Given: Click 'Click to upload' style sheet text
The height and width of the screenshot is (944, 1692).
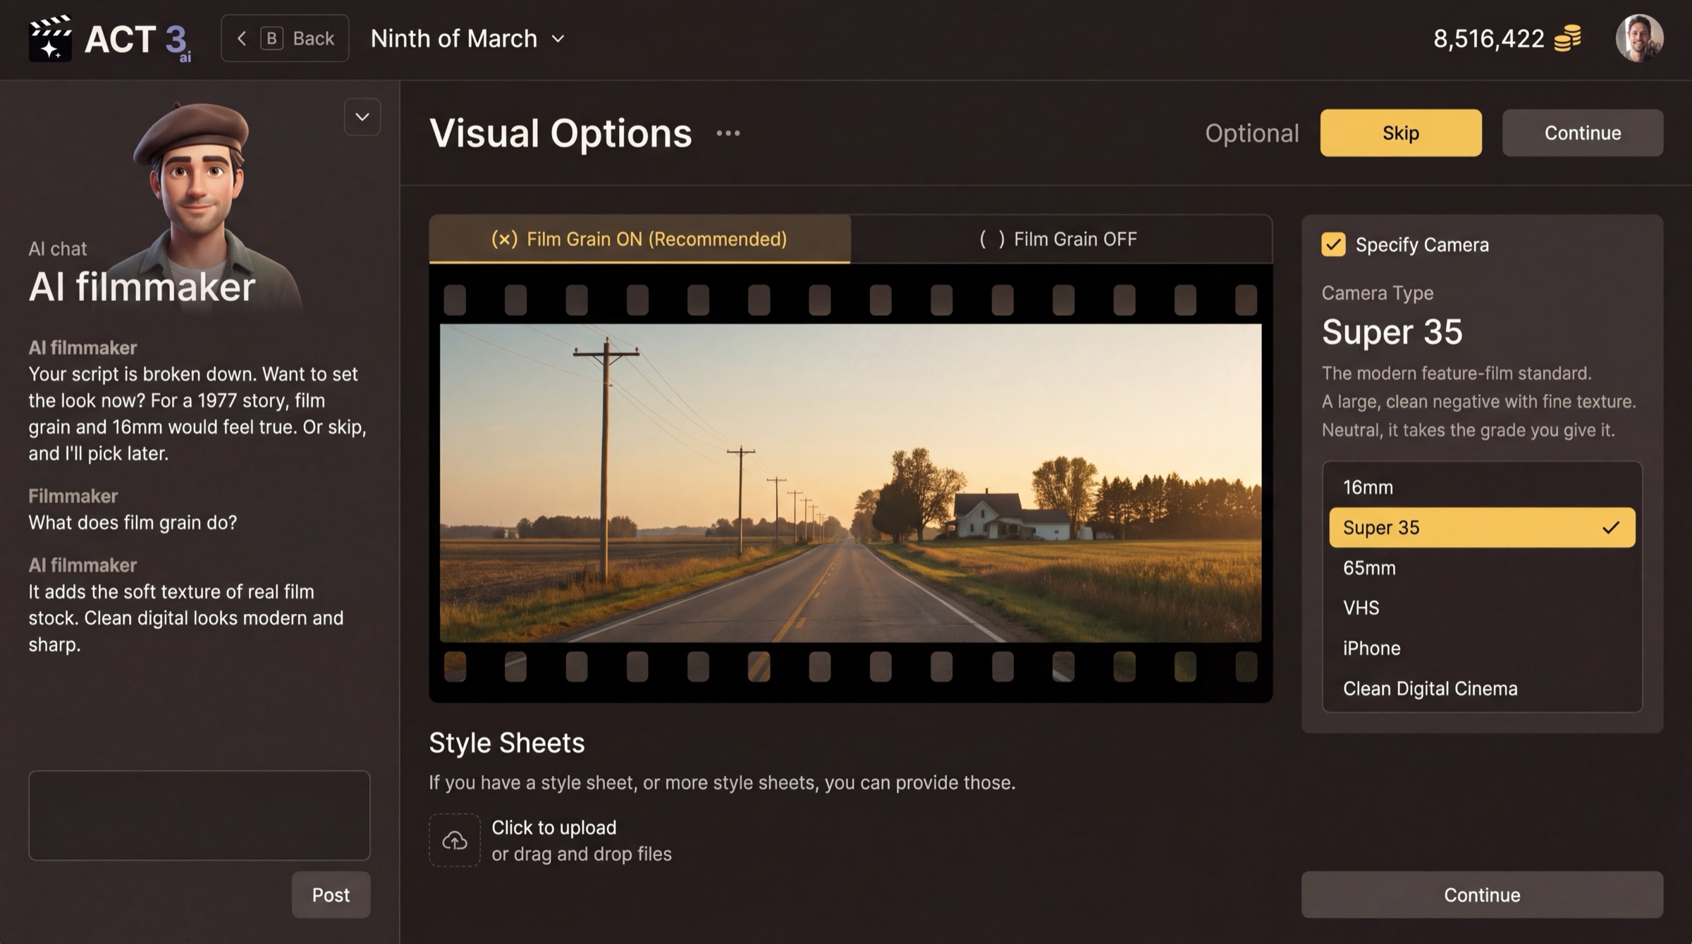Looking at the screenshot, I should tap(554, 827).
